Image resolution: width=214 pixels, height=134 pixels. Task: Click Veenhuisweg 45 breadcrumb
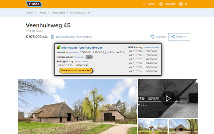click(x=80, y=13)
